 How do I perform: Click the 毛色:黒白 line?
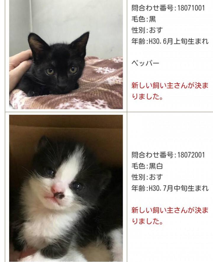click(x=147, y=166)
